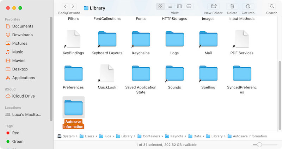
Task: Go back using the left chevron
Action: coord(65,6)
